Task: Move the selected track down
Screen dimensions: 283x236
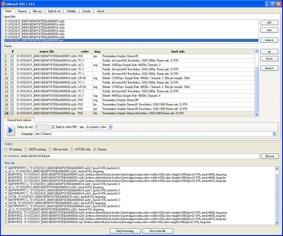Action: click(269, 58)
